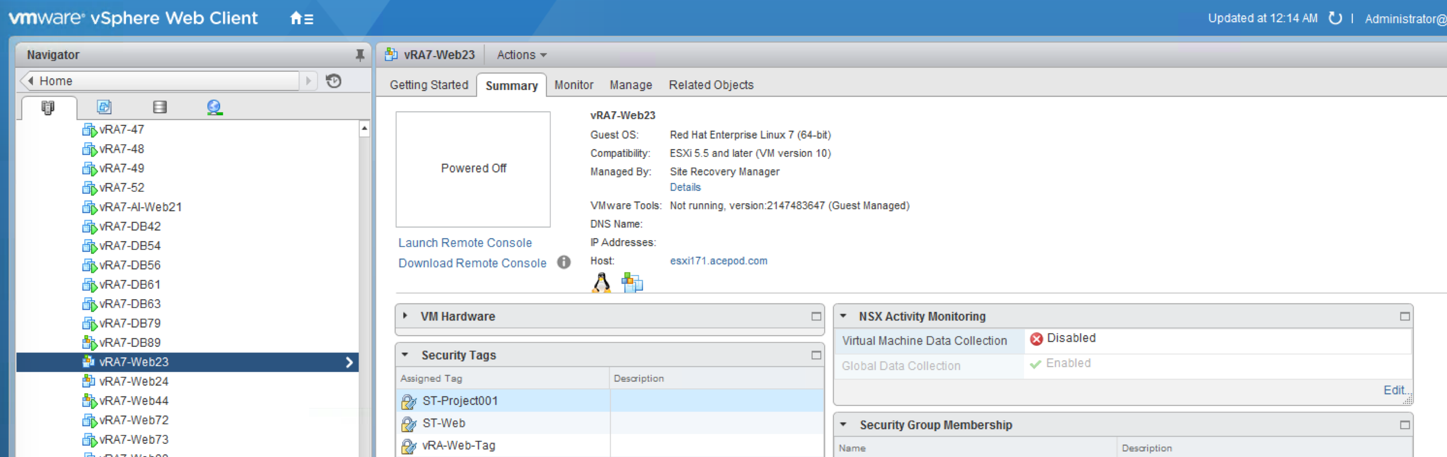This screenshot has height=457, width=1447.
Task: Click the VM icon next to penguin
Action: 632,283
